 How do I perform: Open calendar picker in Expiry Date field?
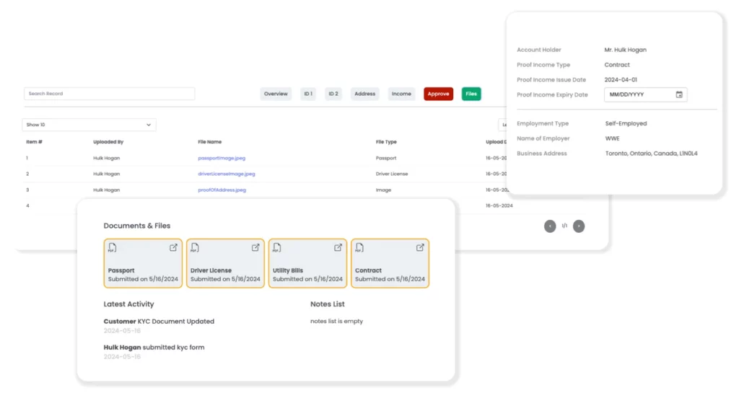pos(679,94)
